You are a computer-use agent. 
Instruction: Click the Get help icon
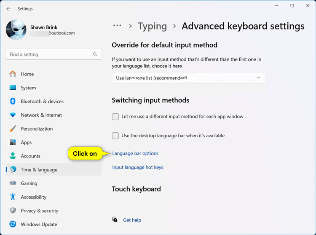pos(115,219)
